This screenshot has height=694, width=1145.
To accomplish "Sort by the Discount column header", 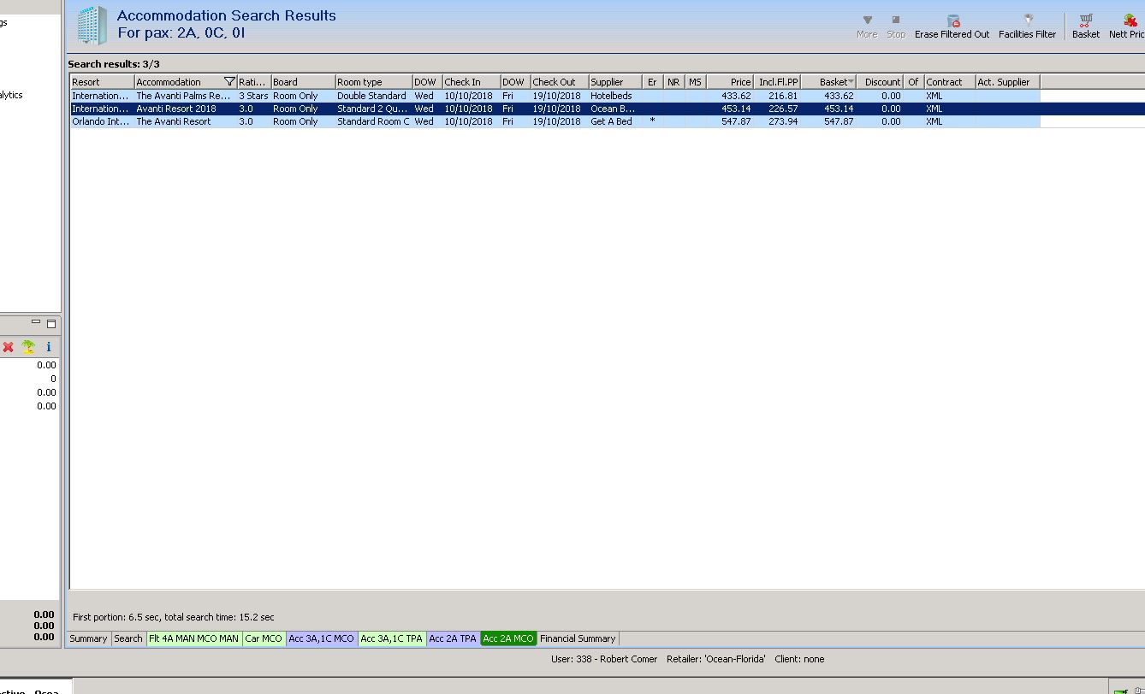I will (x=880, y=82).
